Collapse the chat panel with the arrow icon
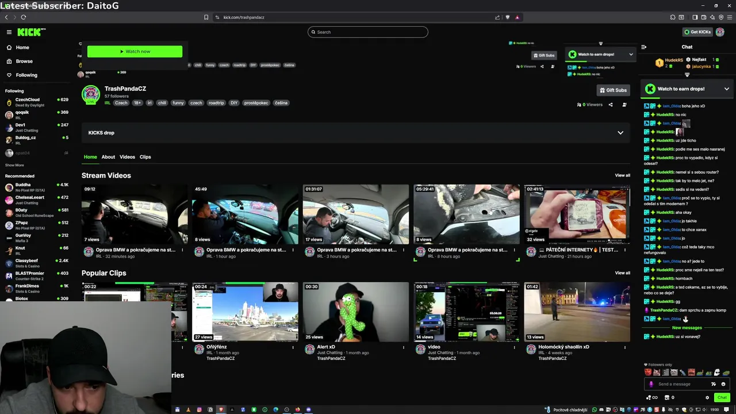The width and height of the screenshot is (736, 414). (644, 47)
